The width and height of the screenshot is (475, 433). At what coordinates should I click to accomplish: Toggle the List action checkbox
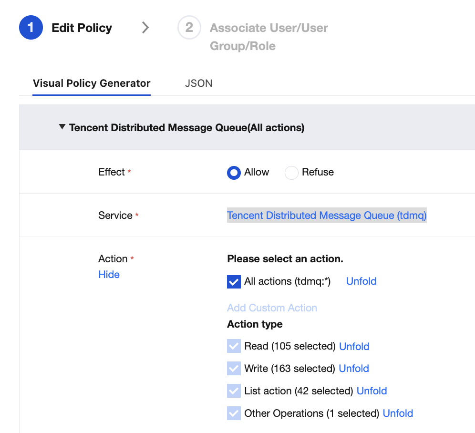point(234,391)
